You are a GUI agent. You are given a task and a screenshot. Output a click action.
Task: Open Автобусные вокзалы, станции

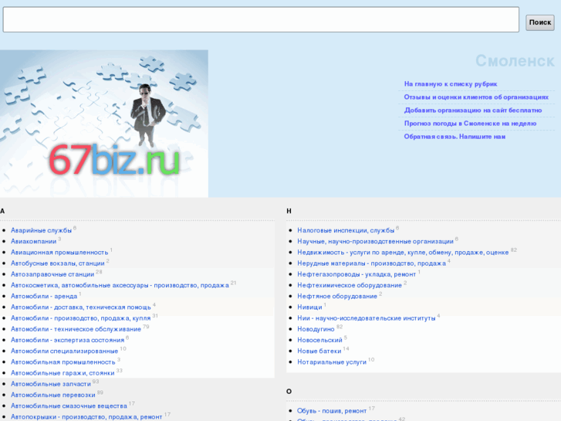click(58, 263)
